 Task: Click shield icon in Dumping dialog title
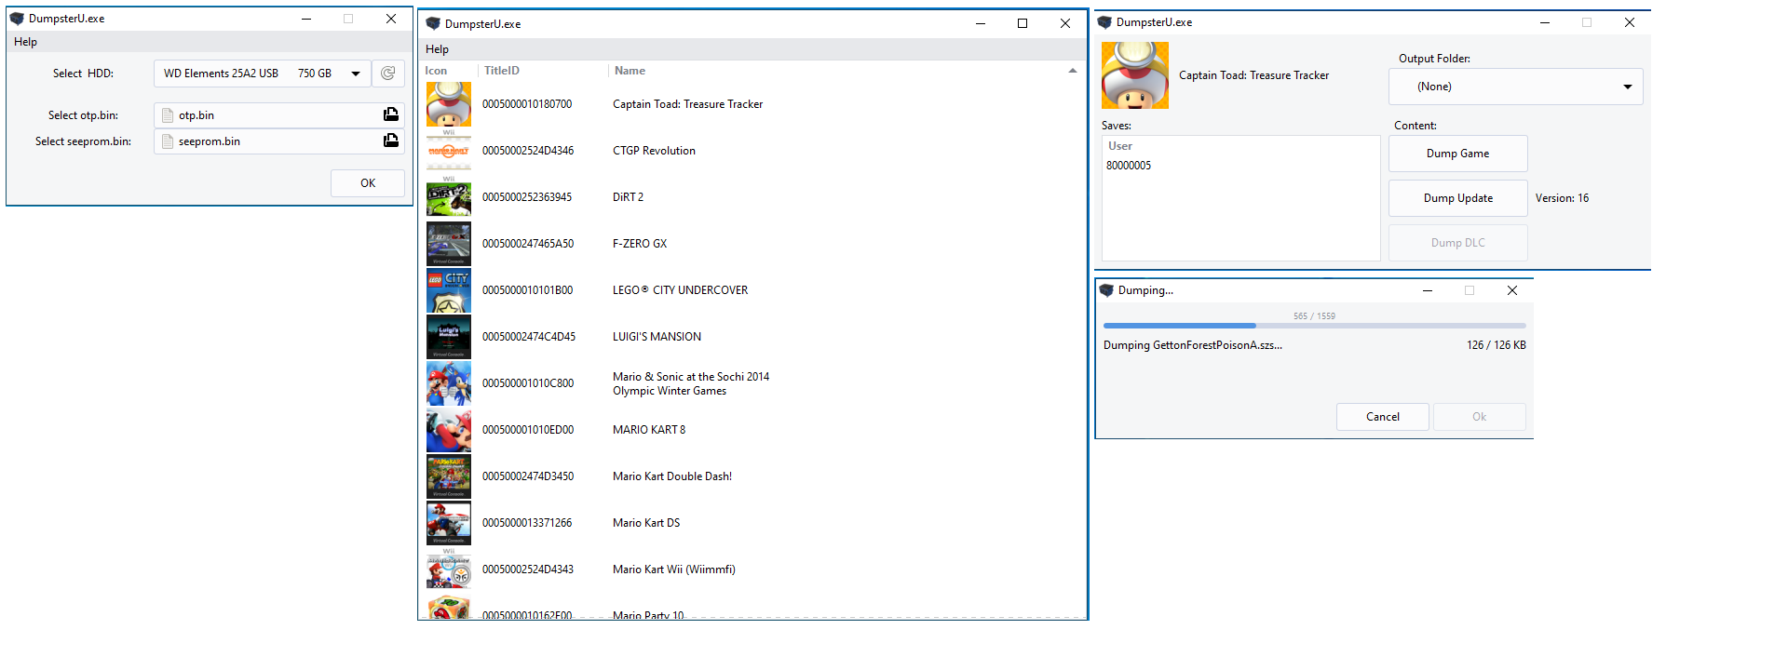pyautogui.click(x=1106, y=290)
